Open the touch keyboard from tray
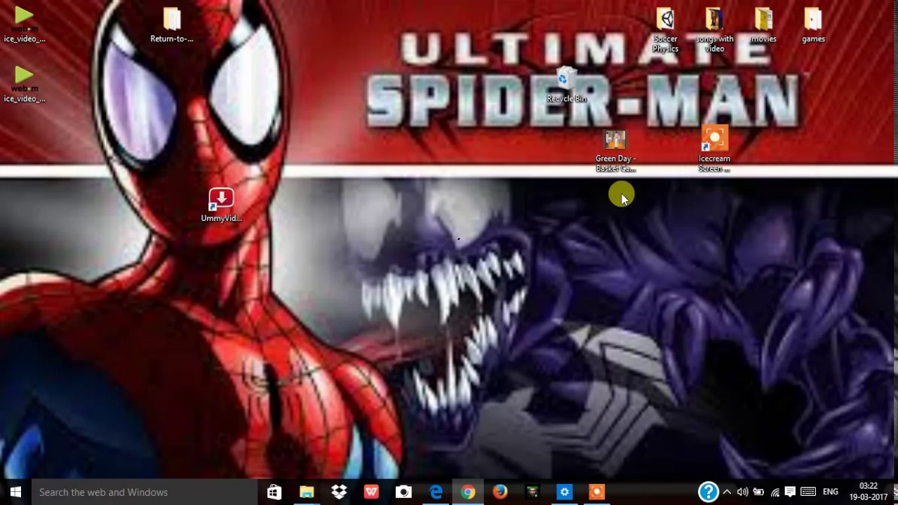This screenshot has height=505, width=898. [808, 492]
